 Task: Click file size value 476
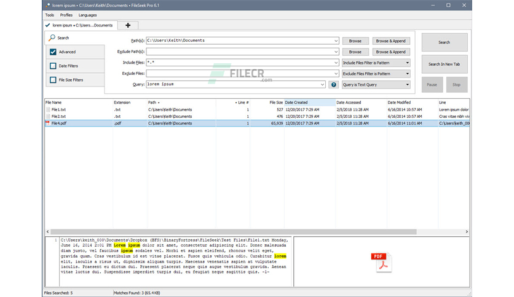[280, 117]
